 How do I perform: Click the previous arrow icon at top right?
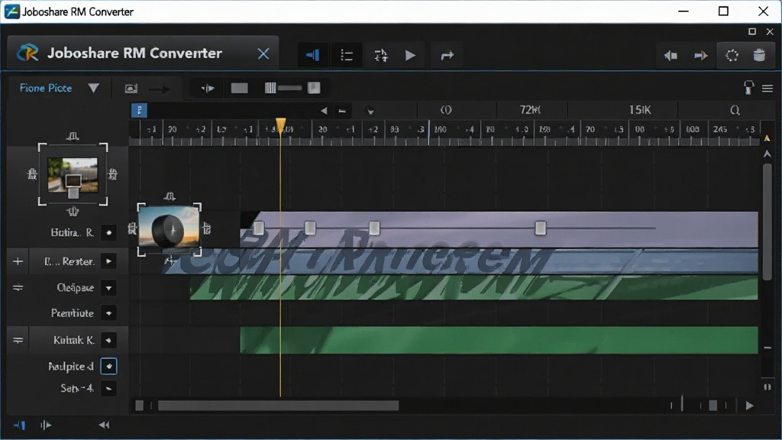(x=671, y=56)
